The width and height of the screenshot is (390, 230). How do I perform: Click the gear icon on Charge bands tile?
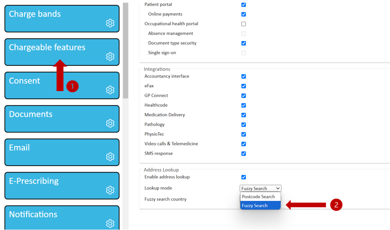[110, 23]
